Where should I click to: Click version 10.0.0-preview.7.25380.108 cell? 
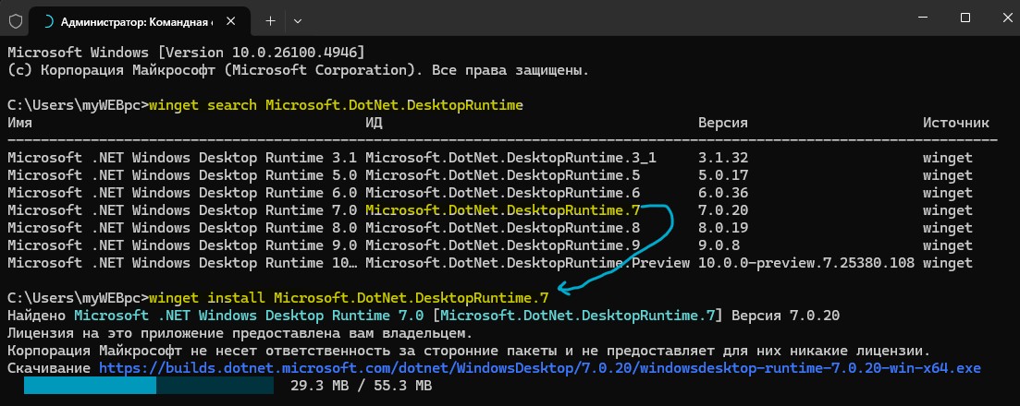[x=806, y=262]
